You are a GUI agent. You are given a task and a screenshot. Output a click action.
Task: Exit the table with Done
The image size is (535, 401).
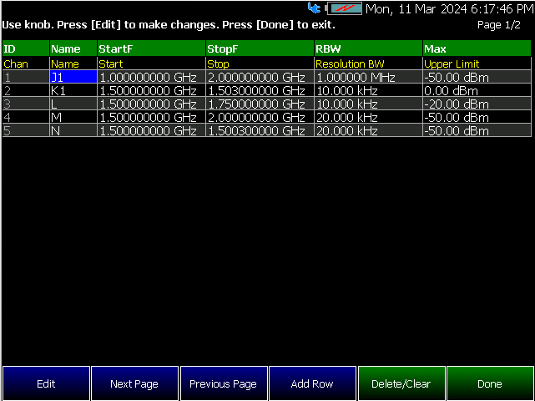pos(490,383)
